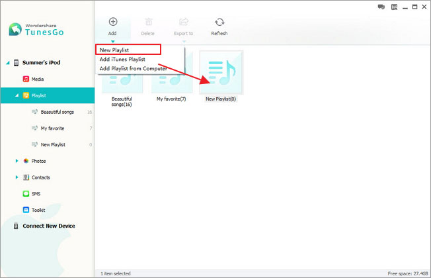Click the Add plus icon

pos(112,22)
